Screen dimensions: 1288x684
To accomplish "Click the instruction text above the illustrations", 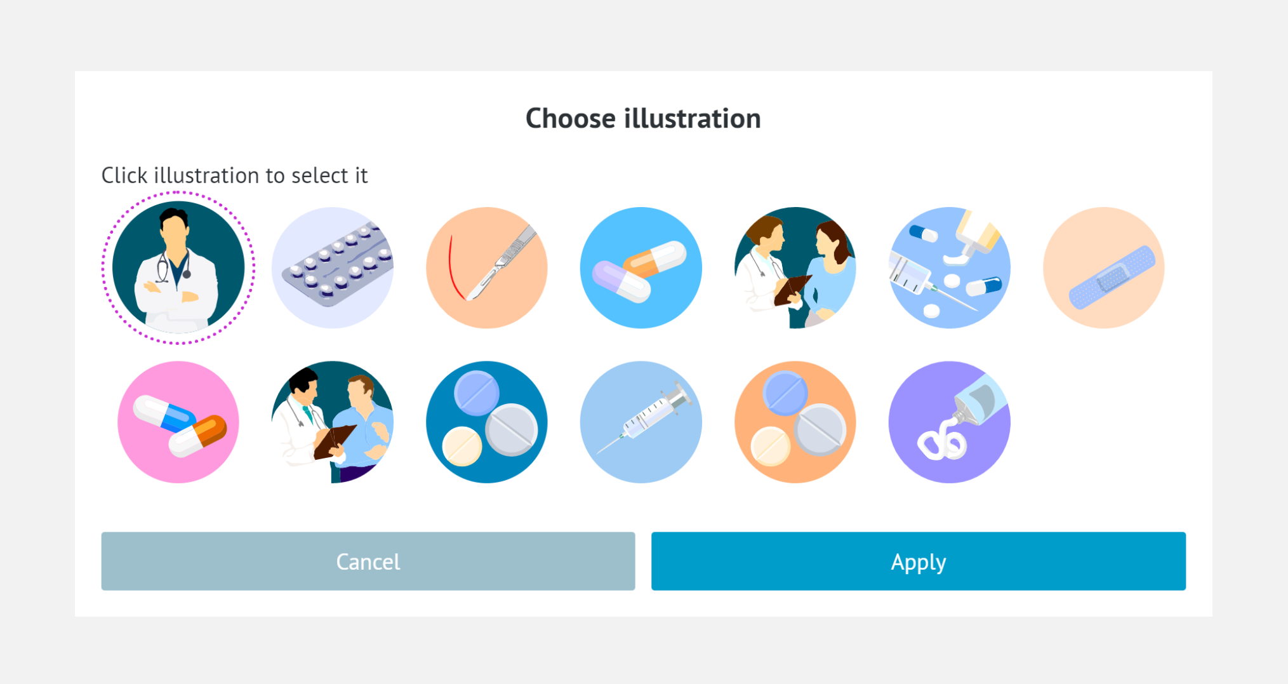I will click(x=235, y=175).
